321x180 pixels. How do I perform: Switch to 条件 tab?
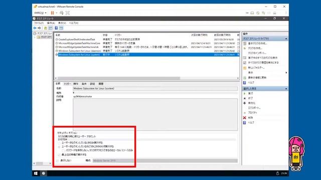[x=84, y=84]
